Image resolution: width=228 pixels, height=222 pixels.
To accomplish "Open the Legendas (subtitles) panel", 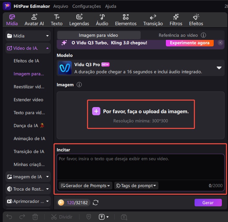I will click(79, 20).
